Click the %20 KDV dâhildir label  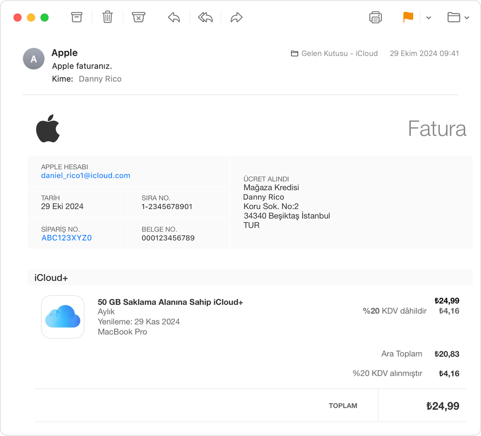pyautogui.click(x=395, y=311)
